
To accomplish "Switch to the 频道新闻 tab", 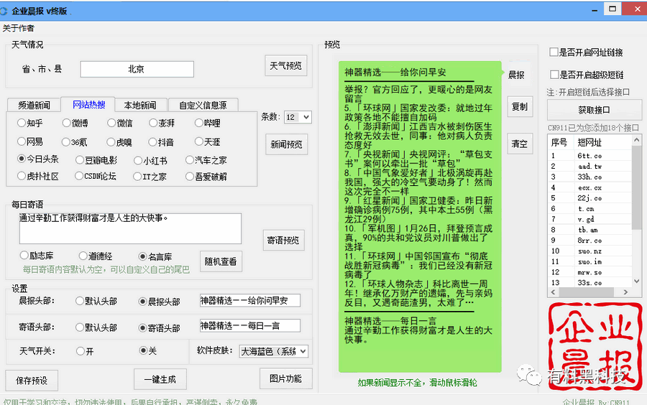I will point(34,105).
